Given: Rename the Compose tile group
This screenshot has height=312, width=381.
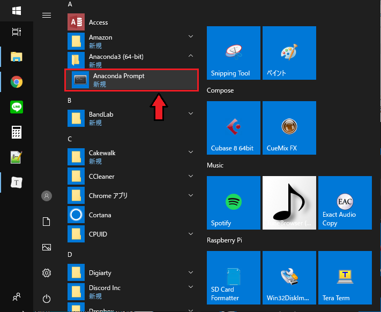Looking at the screenshot, I should (x=220, y=90).
